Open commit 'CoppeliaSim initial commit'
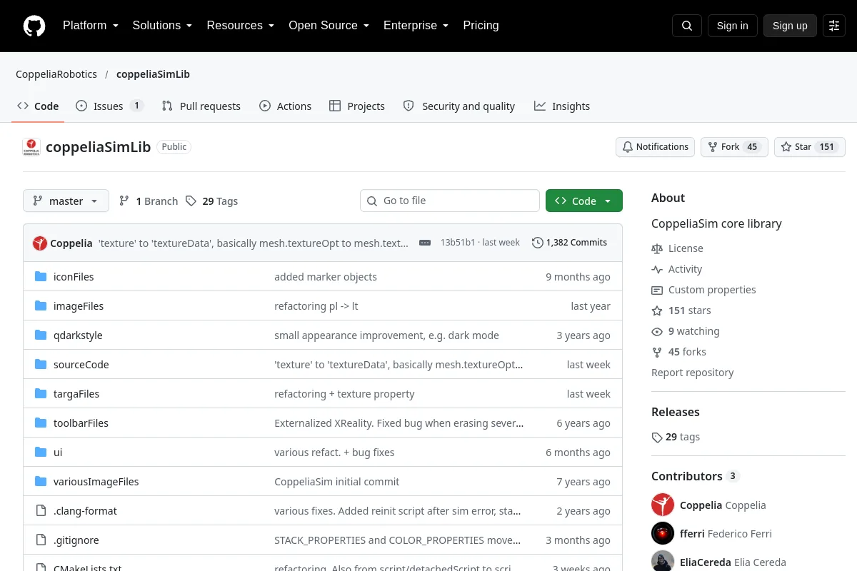This screenshot has width=857, height=571. click(337, 482)
